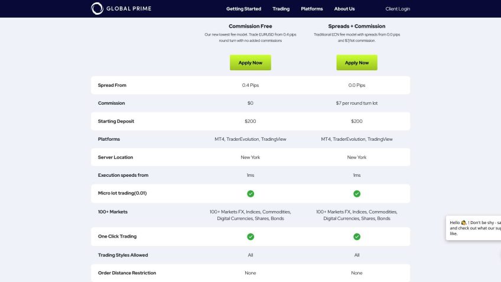Click Micro lot checkmark under Spreads + Commission
The width and height of the screenshot is (501, 282).
point(357,193)
